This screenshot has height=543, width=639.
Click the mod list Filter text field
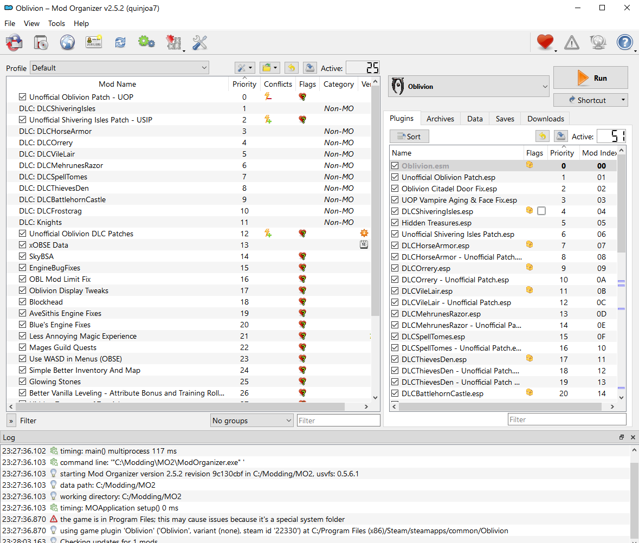tap(338, 421)
